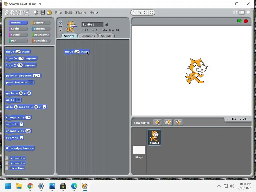The height and width of the screenshot is (192, 256).
Task: Click the change x by 10 block
Action: [x=18, y=117]
